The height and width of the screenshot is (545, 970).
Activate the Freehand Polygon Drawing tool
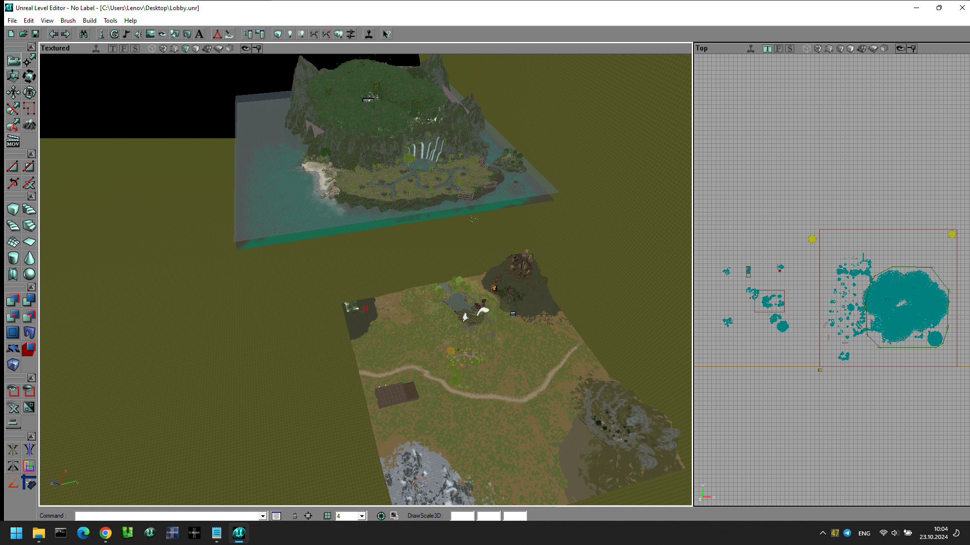tap(29, 109)
